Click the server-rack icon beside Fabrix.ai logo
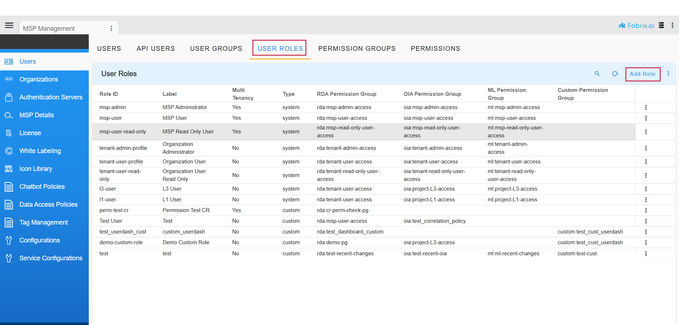The image size is (679, 325). (x=661, y=25)
